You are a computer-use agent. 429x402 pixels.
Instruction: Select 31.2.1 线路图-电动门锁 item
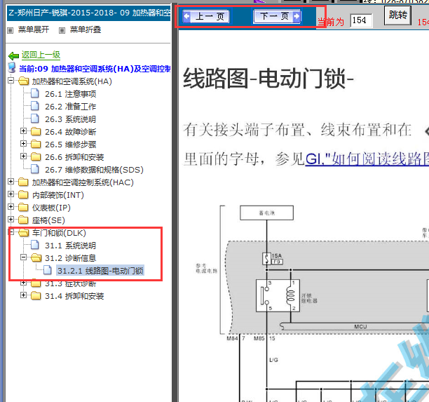coord(100,271)
